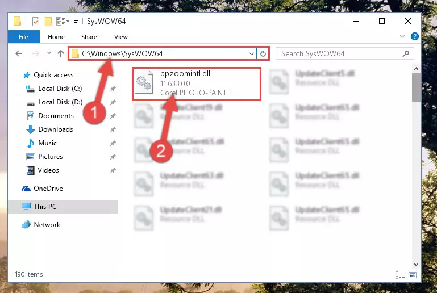The image size is (437, 293).
Task: Open the Help icon
Action: 415,36
